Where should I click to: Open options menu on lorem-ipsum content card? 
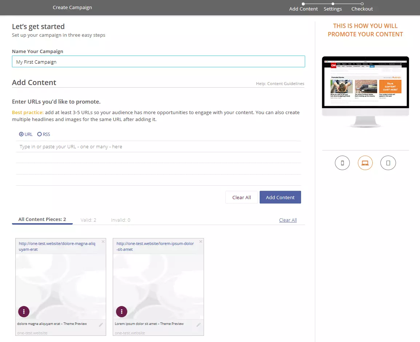pos(121,311)
